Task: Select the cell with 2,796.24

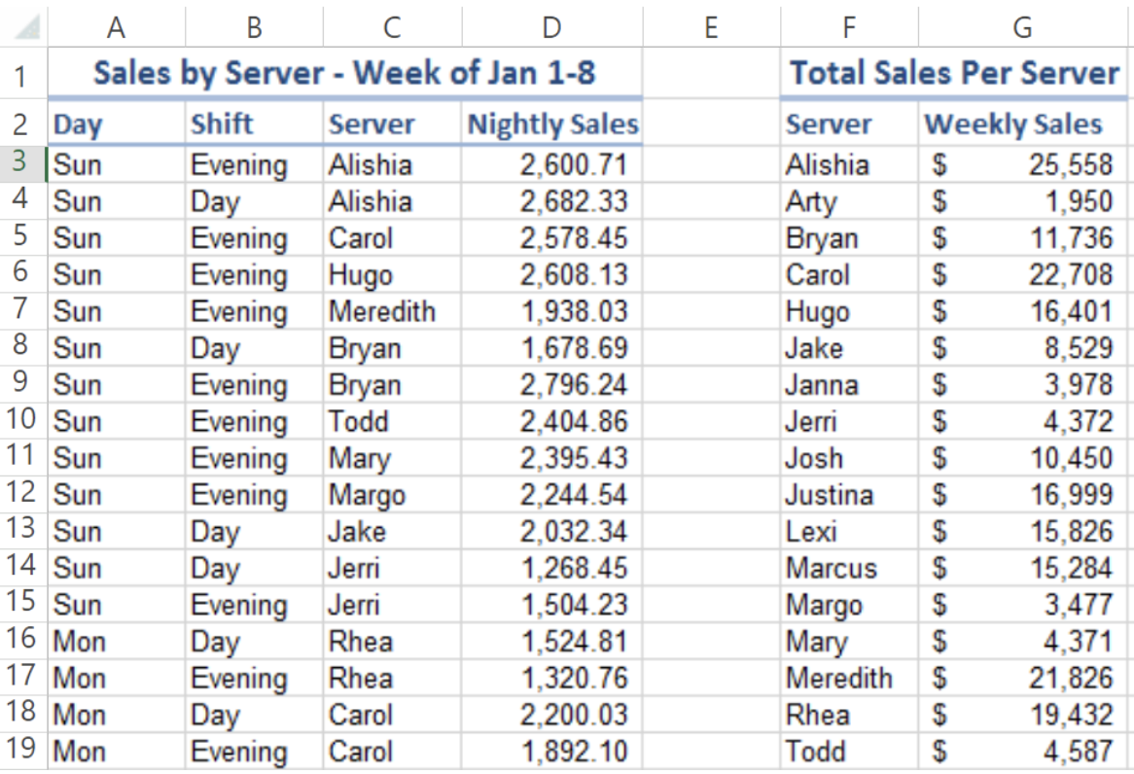Action: [x=551, y=385]
